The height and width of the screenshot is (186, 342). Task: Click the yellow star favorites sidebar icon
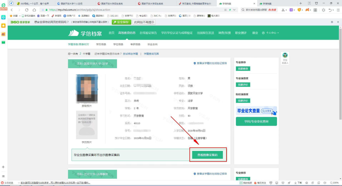(3, 26)
